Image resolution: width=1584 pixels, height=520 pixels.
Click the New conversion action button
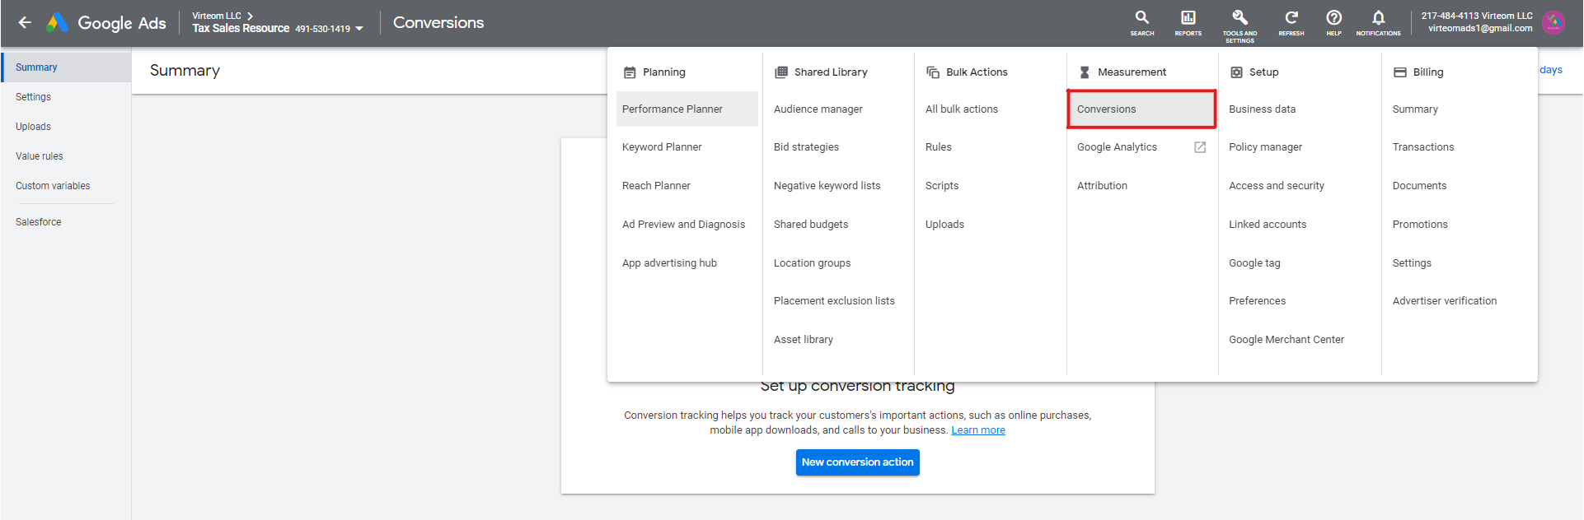857,462
